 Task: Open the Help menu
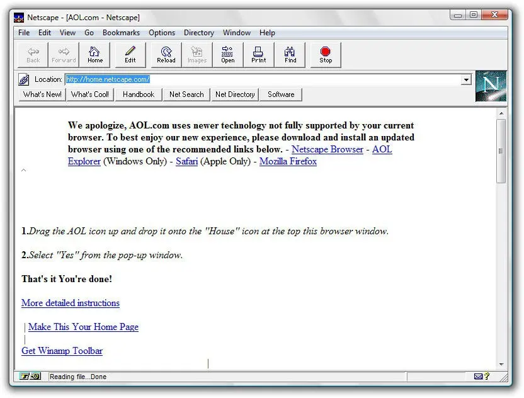pos(267,33)
